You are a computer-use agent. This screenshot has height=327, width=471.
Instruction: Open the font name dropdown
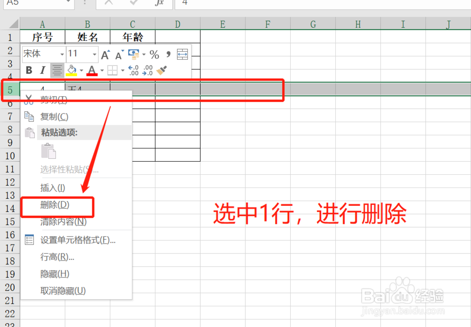tap(62, 53)
